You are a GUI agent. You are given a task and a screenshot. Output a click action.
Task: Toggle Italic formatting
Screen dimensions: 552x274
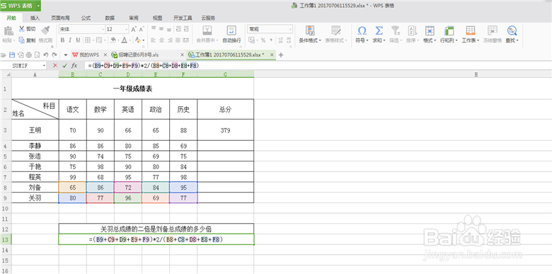[x=70, y=40]
